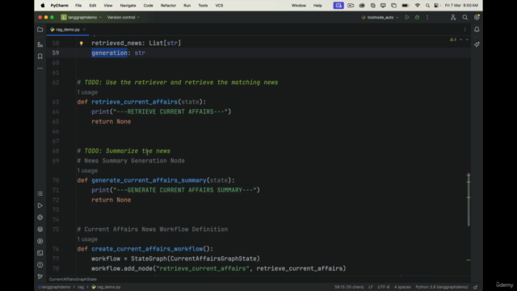517x291 pixels.
Task: Debug the toolnode_auto configuration
Action: pos(417,17)
